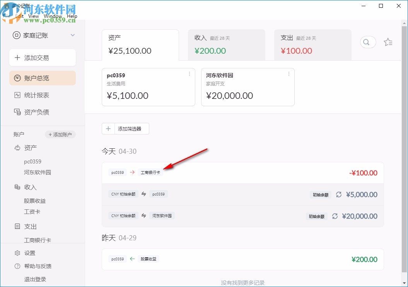Open 设置 in the sidebar
Screen dimensions: 408x287
tap(30, 253)
